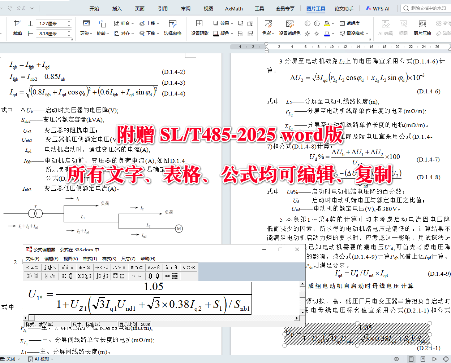451x363 pixels.
Task: Open the fraction and radical templates palette
Action: tap(50, 276)
